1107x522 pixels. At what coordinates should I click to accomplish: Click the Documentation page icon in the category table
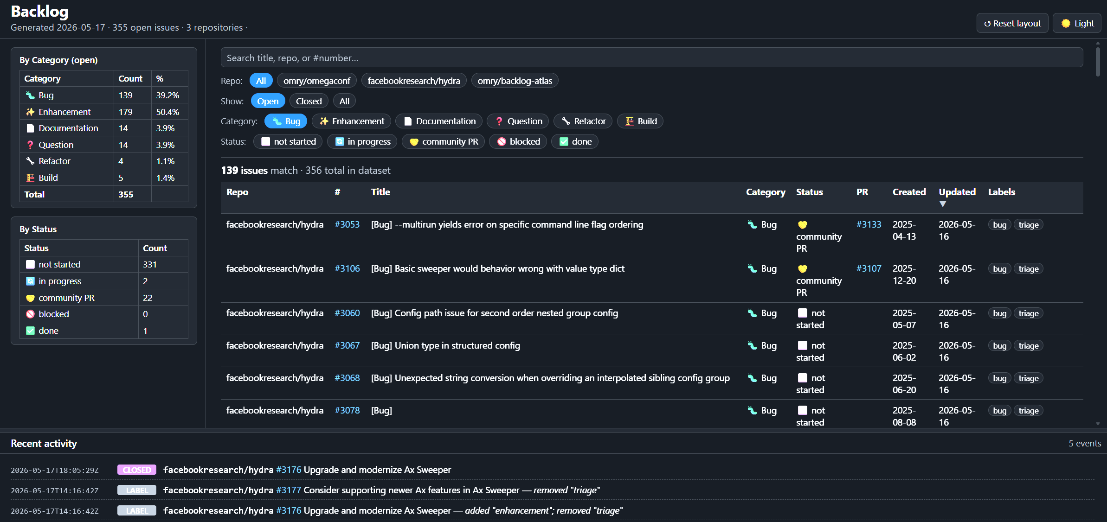pyautogui.click(x=30, y=128)
